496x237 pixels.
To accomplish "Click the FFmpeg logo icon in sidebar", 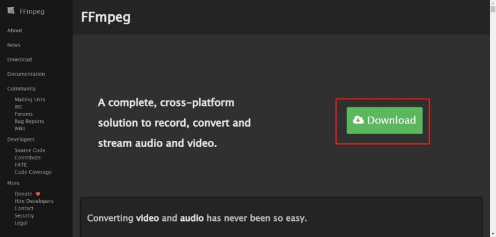I will [x=11, y=11].
